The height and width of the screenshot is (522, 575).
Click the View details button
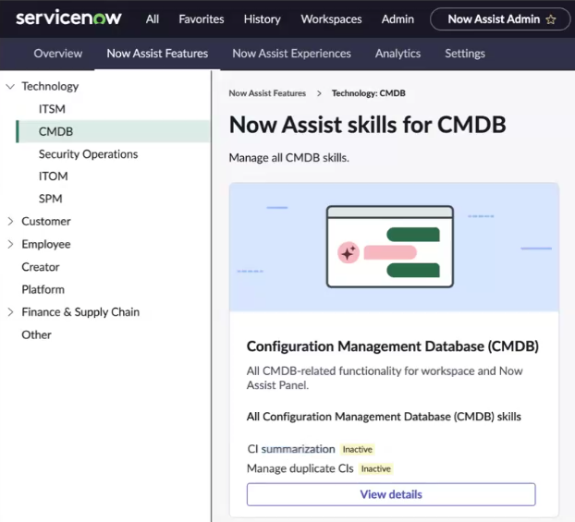coord(391,494)
